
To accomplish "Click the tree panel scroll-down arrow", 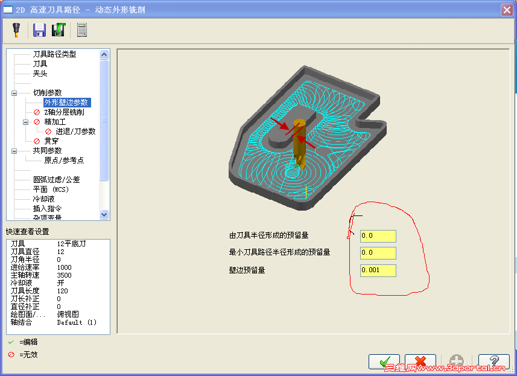I will (x=104, y=215).
